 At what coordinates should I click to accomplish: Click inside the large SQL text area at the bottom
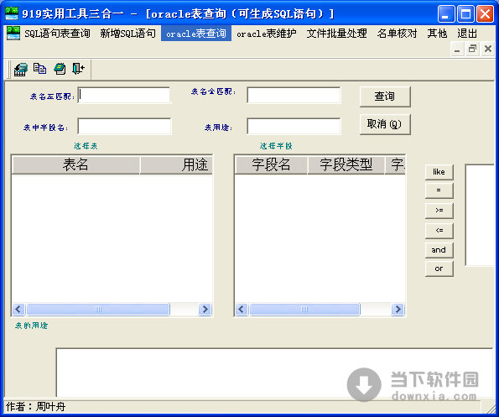(274, 373)
